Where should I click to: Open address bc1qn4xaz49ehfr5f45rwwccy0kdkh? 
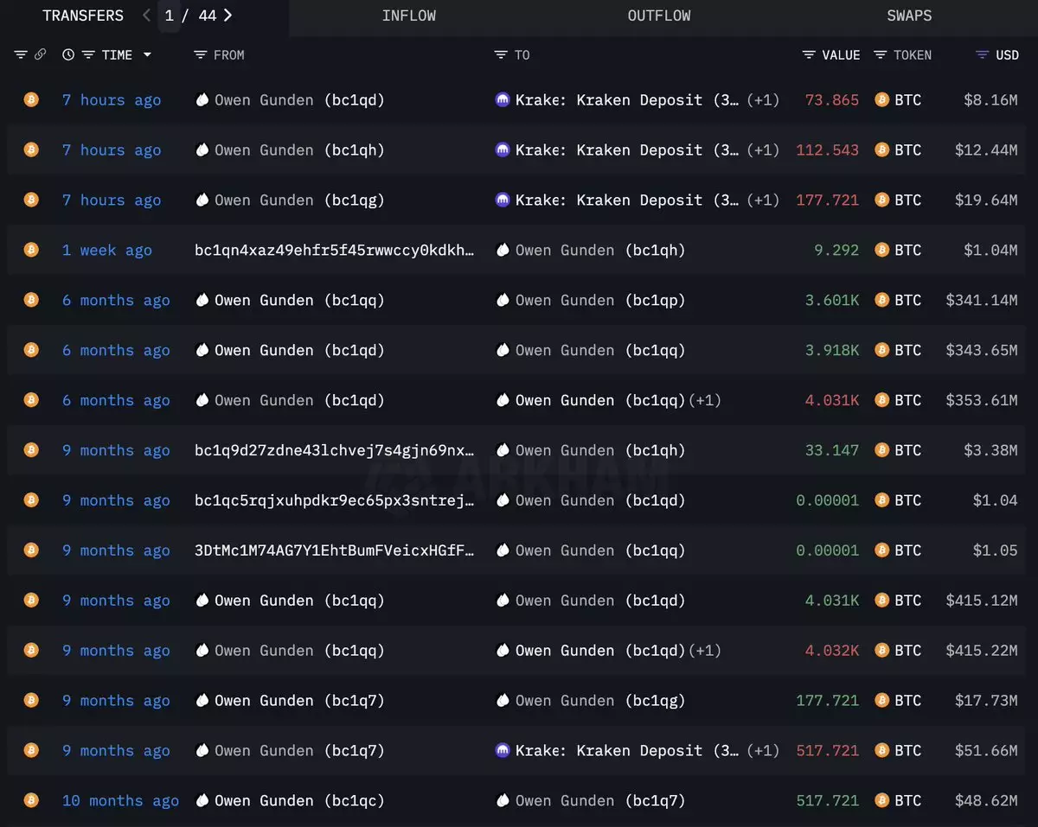334,251
